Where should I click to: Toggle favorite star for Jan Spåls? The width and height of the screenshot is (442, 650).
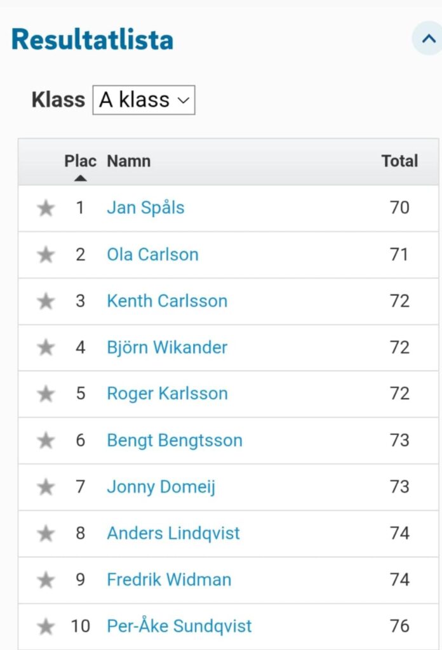click(46, 208)
